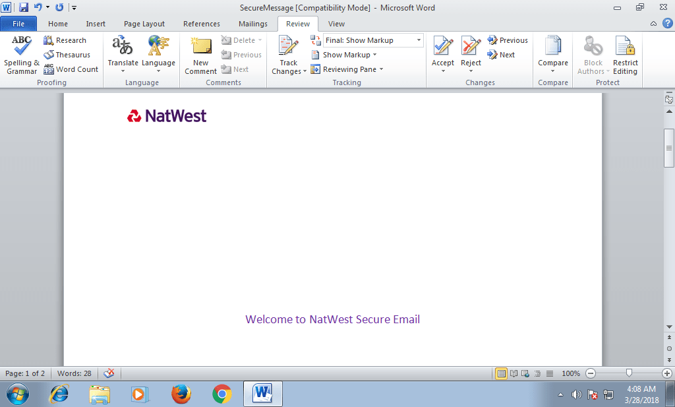Click the Zoom Out minus button
Viewport: 675px width, 407px height.
(591, 373)
